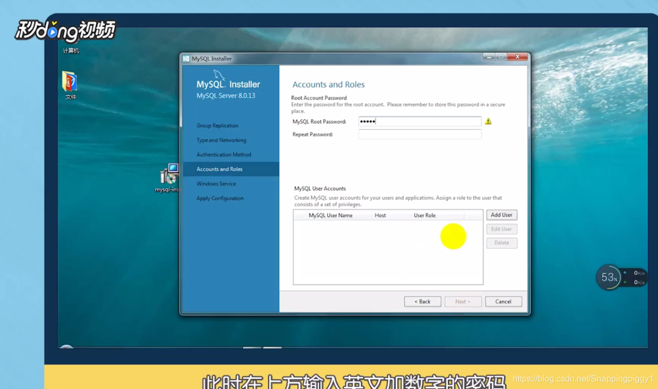Viewport: 658px width, 389px height.
Task: Minimize the MySQL Installer window
Action: [489, 57]
